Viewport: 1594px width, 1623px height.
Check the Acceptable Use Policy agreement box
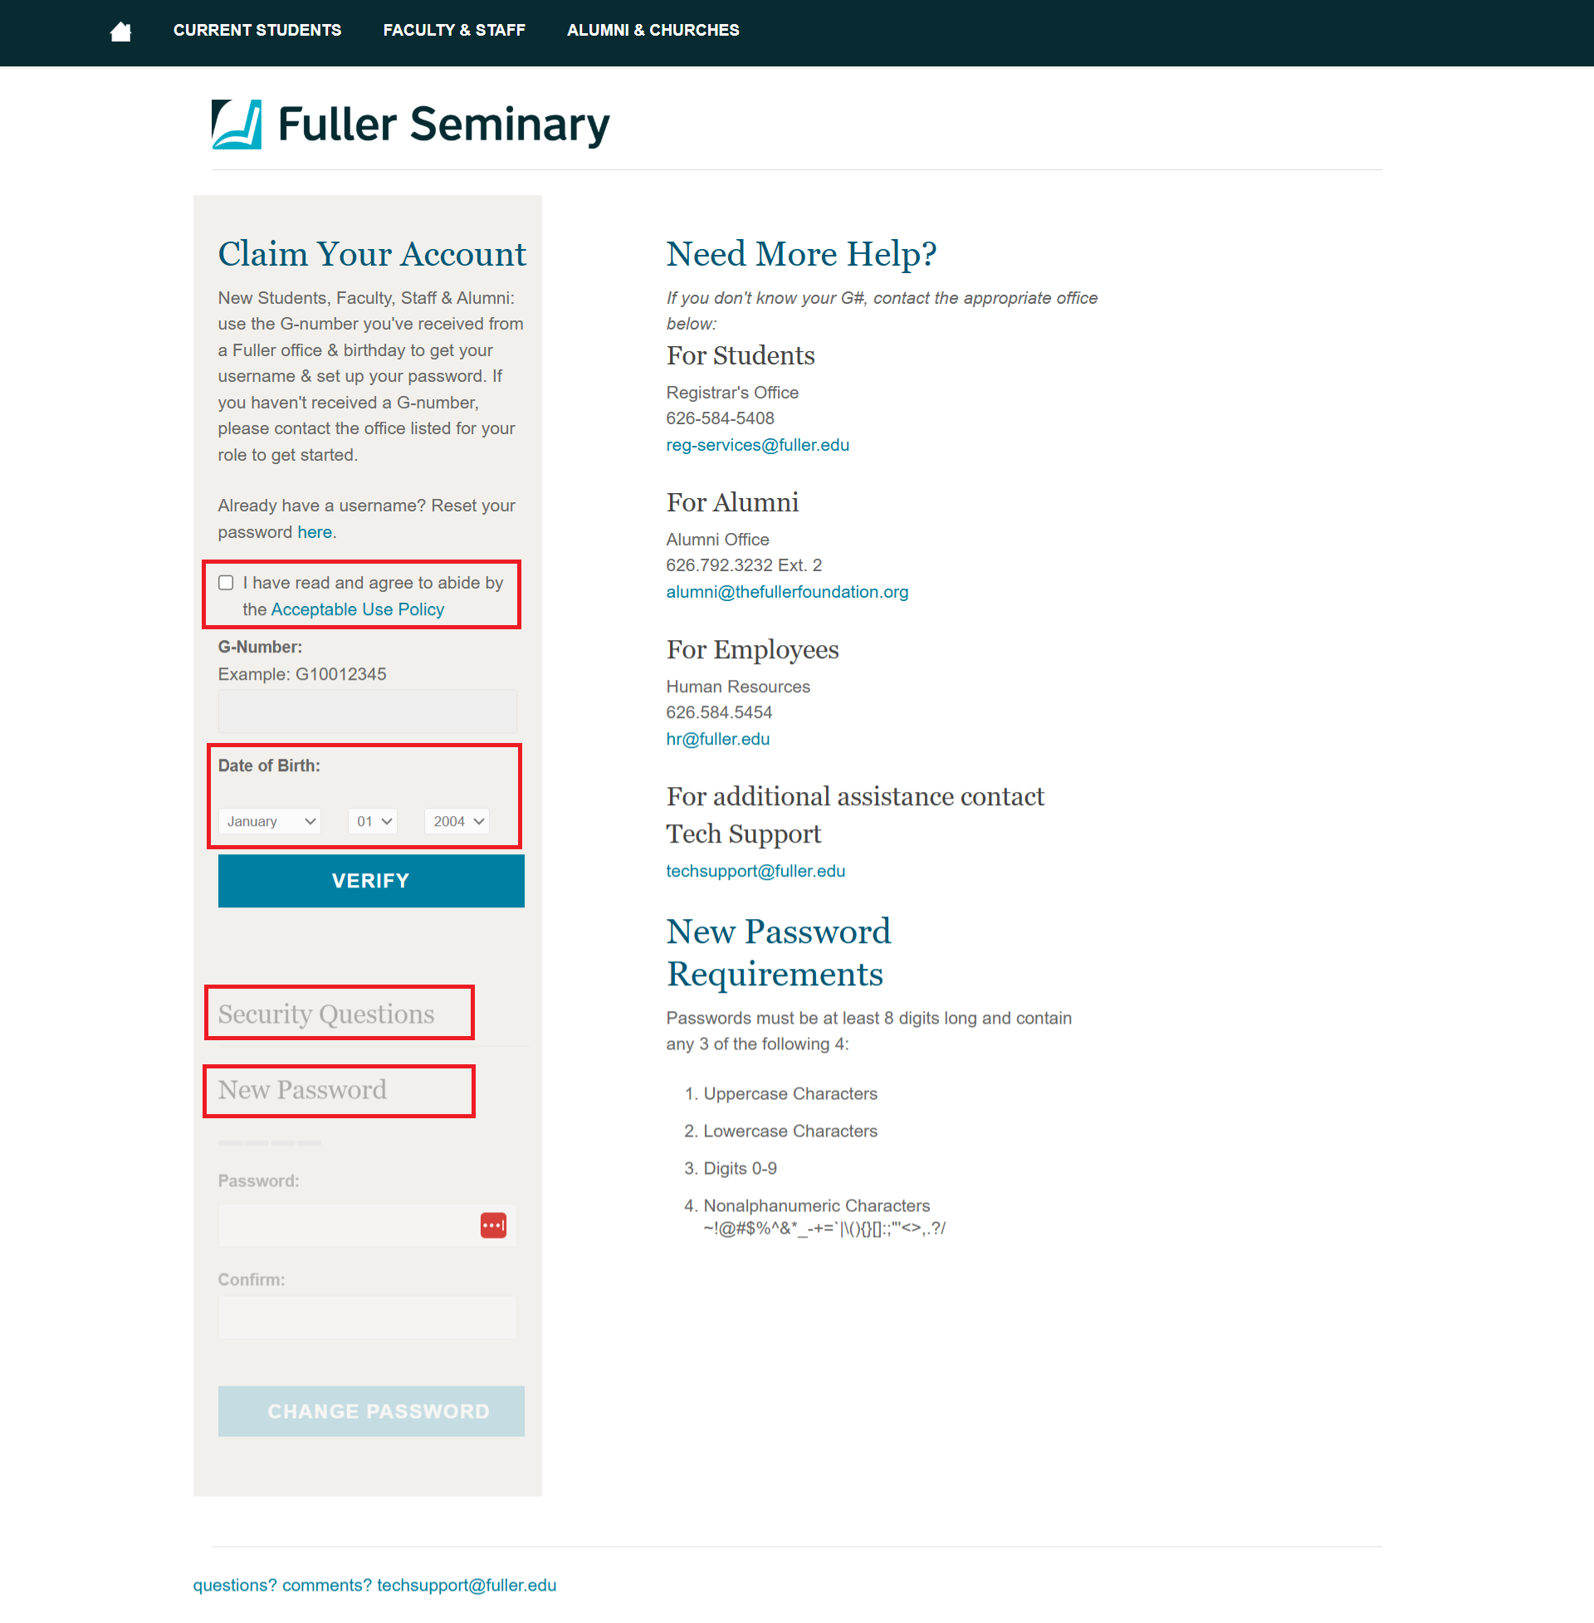click(x=226, y=583)
